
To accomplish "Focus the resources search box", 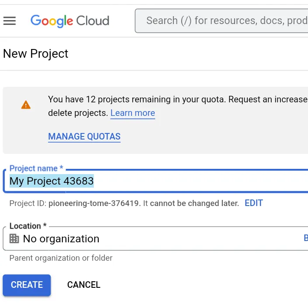I will 221,21.
